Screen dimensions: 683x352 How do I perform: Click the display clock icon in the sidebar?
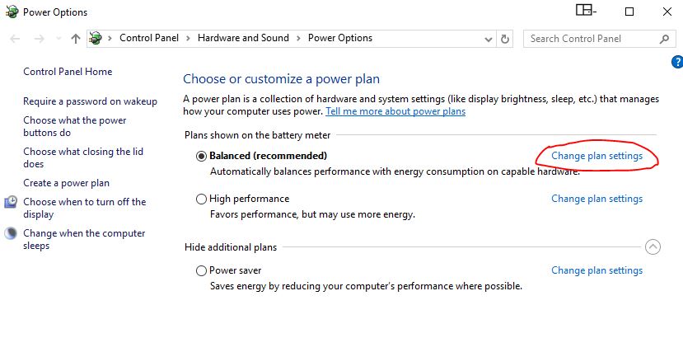tap(11, 202)
